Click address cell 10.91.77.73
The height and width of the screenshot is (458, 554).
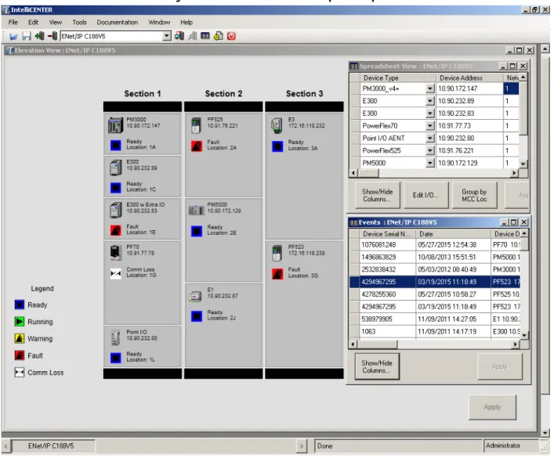coord(469,126)
